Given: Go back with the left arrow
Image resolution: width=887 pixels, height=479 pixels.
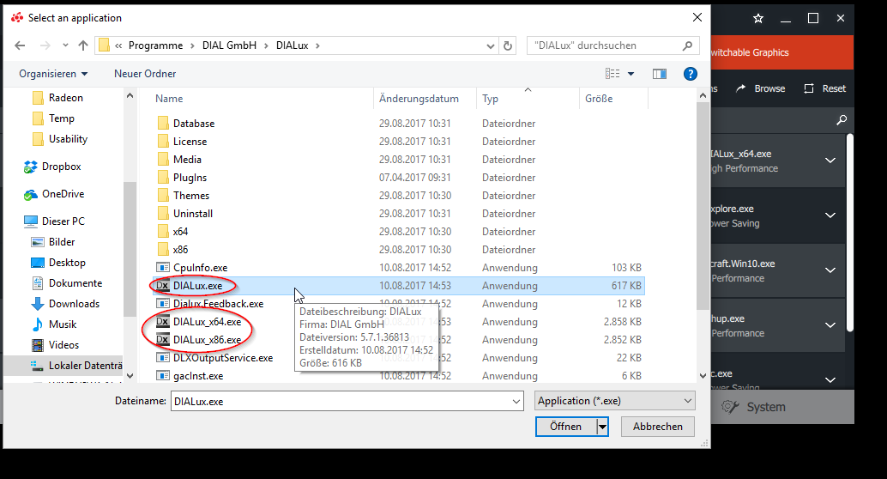Looking at the screenshot, I should click(x=20, y=45).
